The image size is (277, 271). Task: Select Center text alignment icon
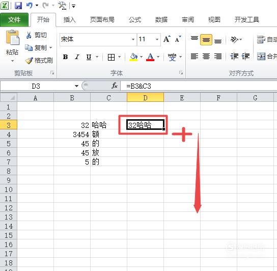click(x=206, y=57)
